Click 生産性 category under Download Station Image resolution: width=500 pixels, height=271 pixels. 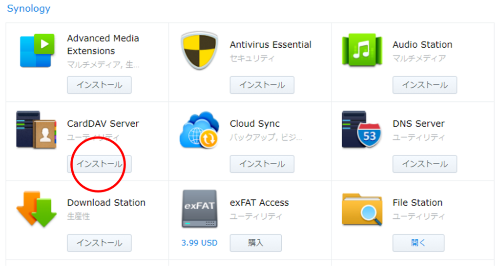click(79, 216)
